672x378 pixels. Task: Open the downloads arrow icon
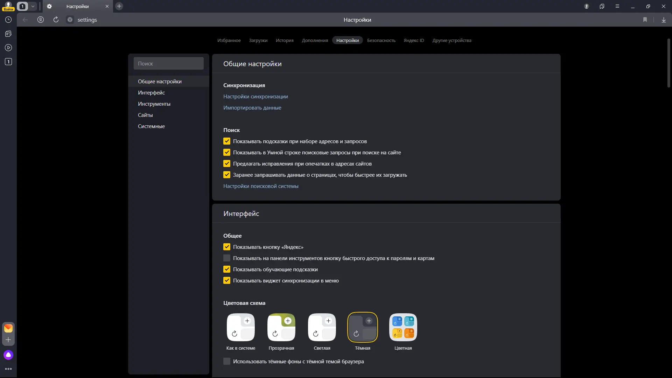tap(664, 20)
